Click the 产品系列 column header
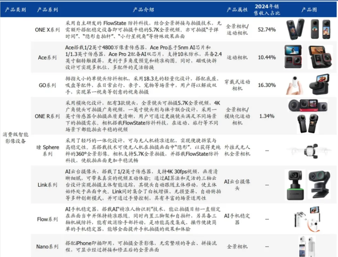This screenshot has width=338, height=257. [48, 10]
